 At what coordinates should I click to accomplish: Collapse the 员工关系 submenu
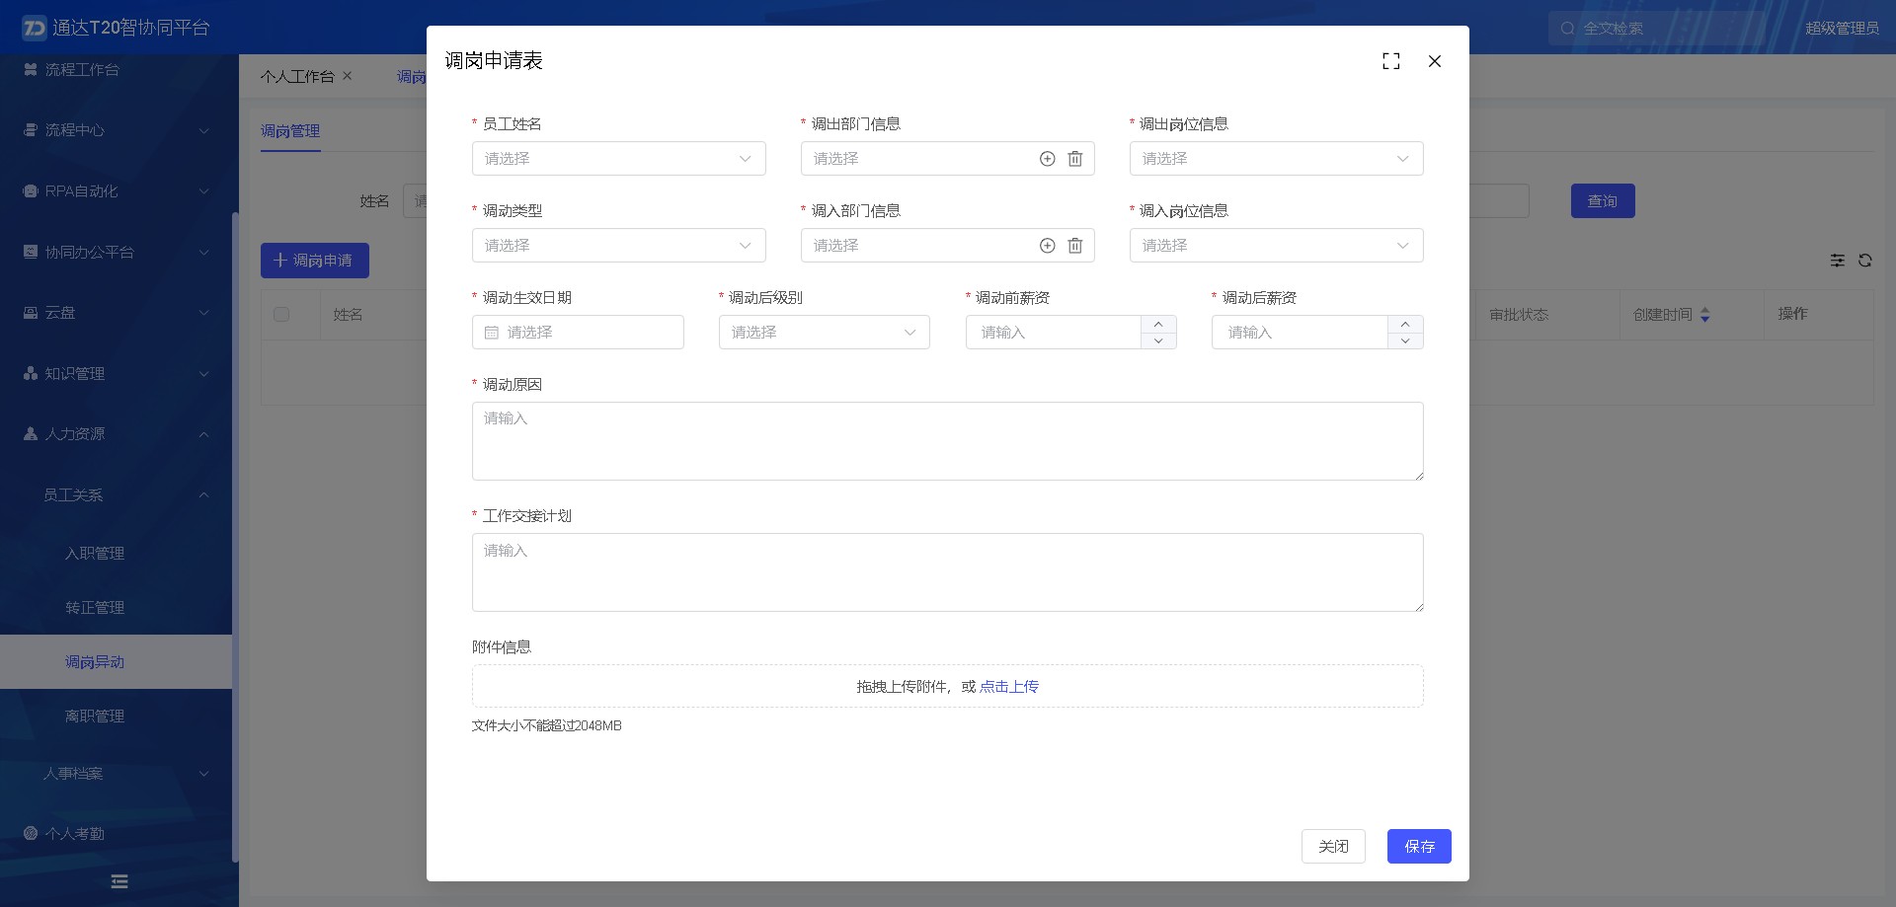[x=204, y=495]
